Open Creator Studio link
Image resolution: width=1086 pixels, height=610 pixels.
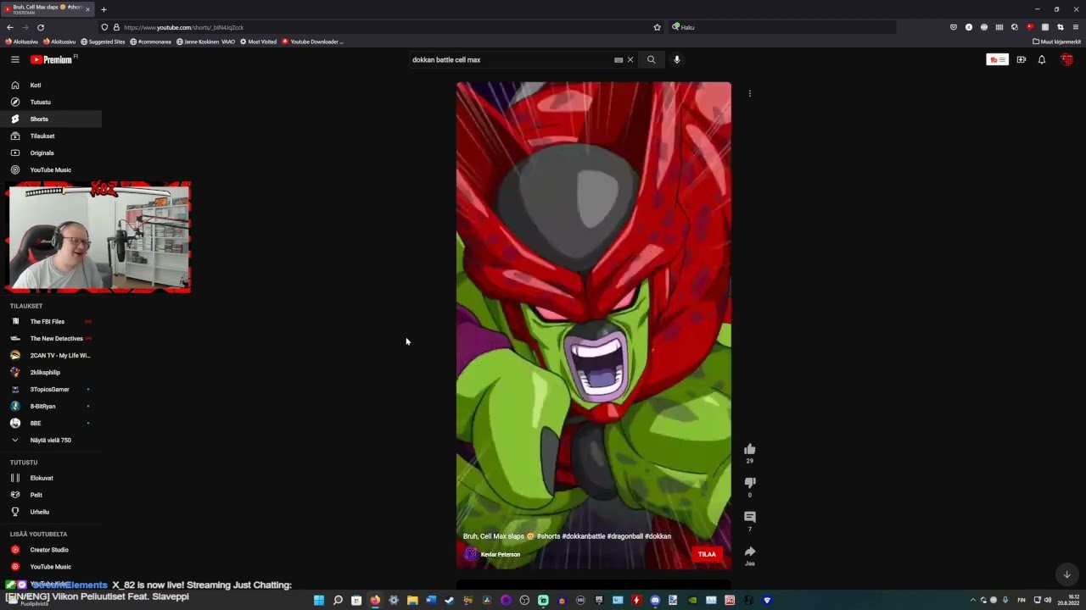(51, 550)
